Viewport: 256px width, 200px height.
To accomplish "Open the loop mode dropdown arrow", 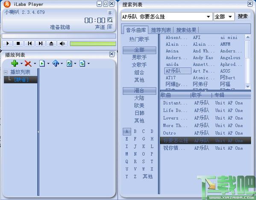I will click(75, 63).
